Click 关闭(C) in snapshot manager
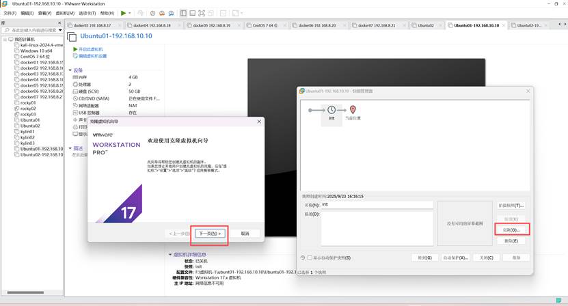The image size is (568, 306). point(487,258)
